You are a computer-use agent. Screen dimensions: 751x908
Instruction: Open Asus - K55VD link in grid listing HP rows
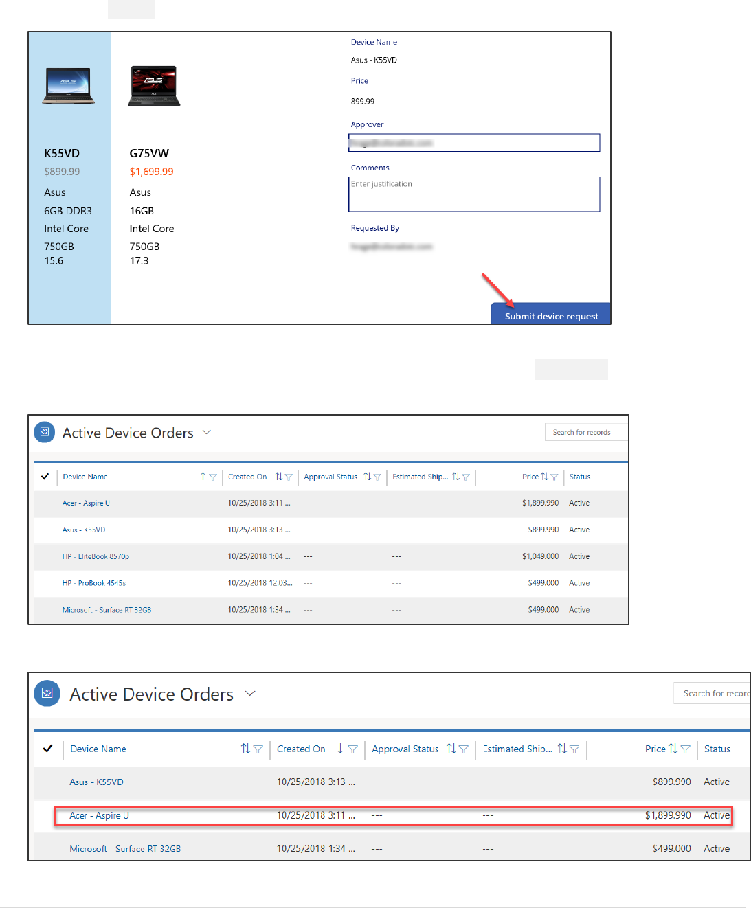[84, 530]
